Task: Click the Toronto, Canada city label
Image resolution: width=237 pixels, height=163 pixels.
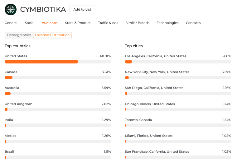Action: tap(138, 120)
